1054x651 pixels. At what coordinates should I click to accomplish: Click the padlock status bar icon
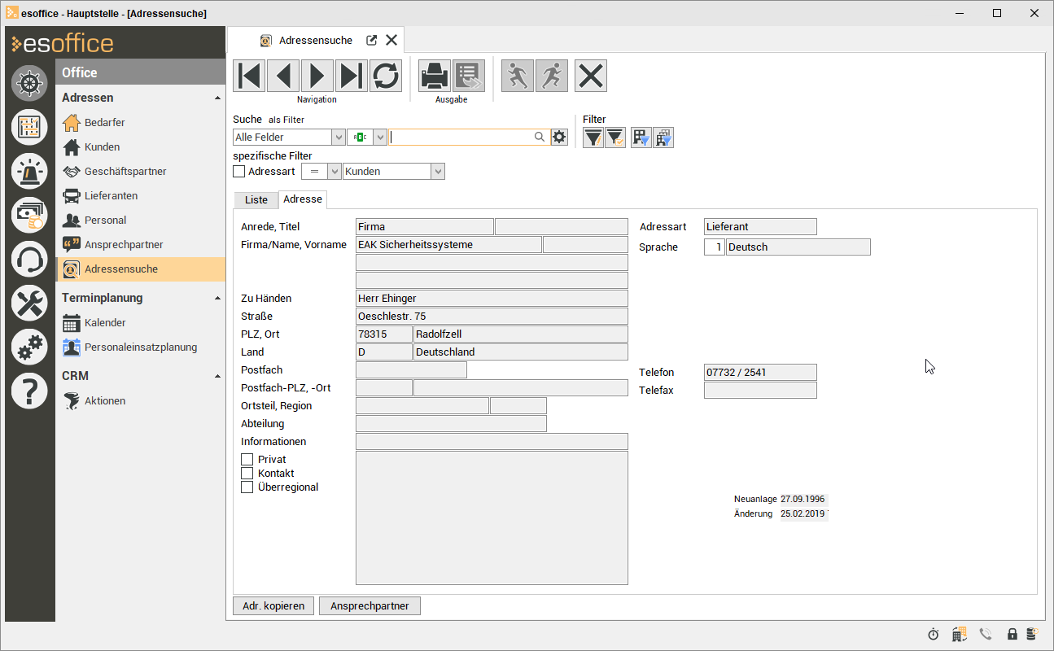[x=1012, y=634]
